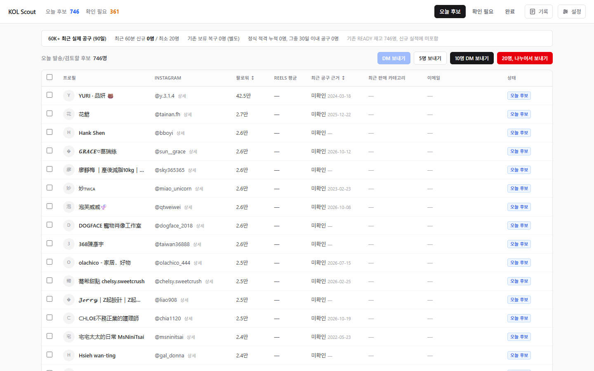Image resolution: width=594 pixels, height=371 pixels.
Task: Select checkbox for @miao_unicorn row
Action: coord(49,188)
